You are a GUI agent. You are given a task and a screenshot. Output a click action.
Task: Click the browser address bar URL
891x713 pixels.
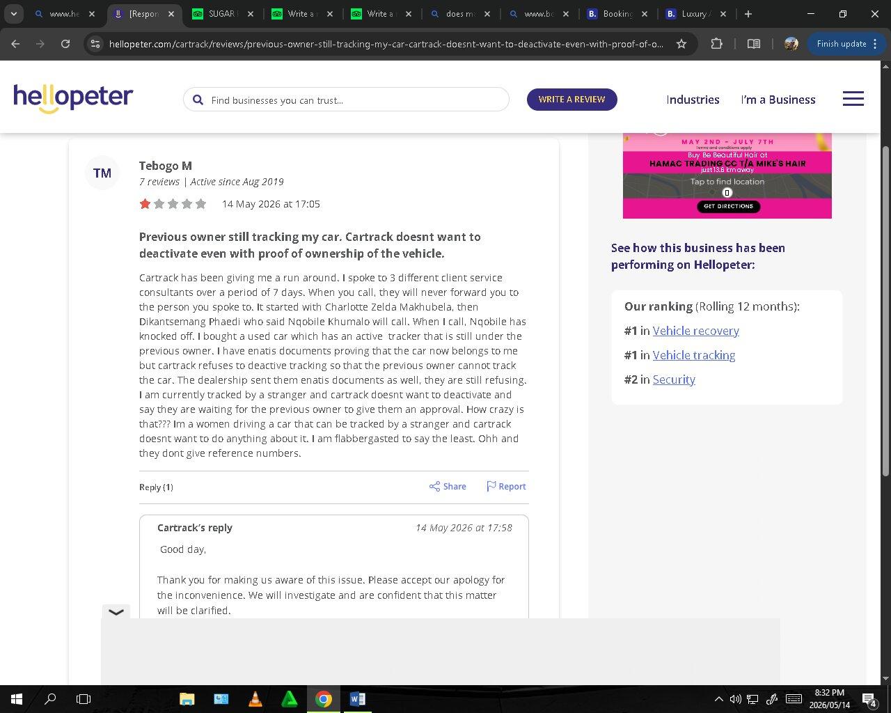(x=386, y=44)
